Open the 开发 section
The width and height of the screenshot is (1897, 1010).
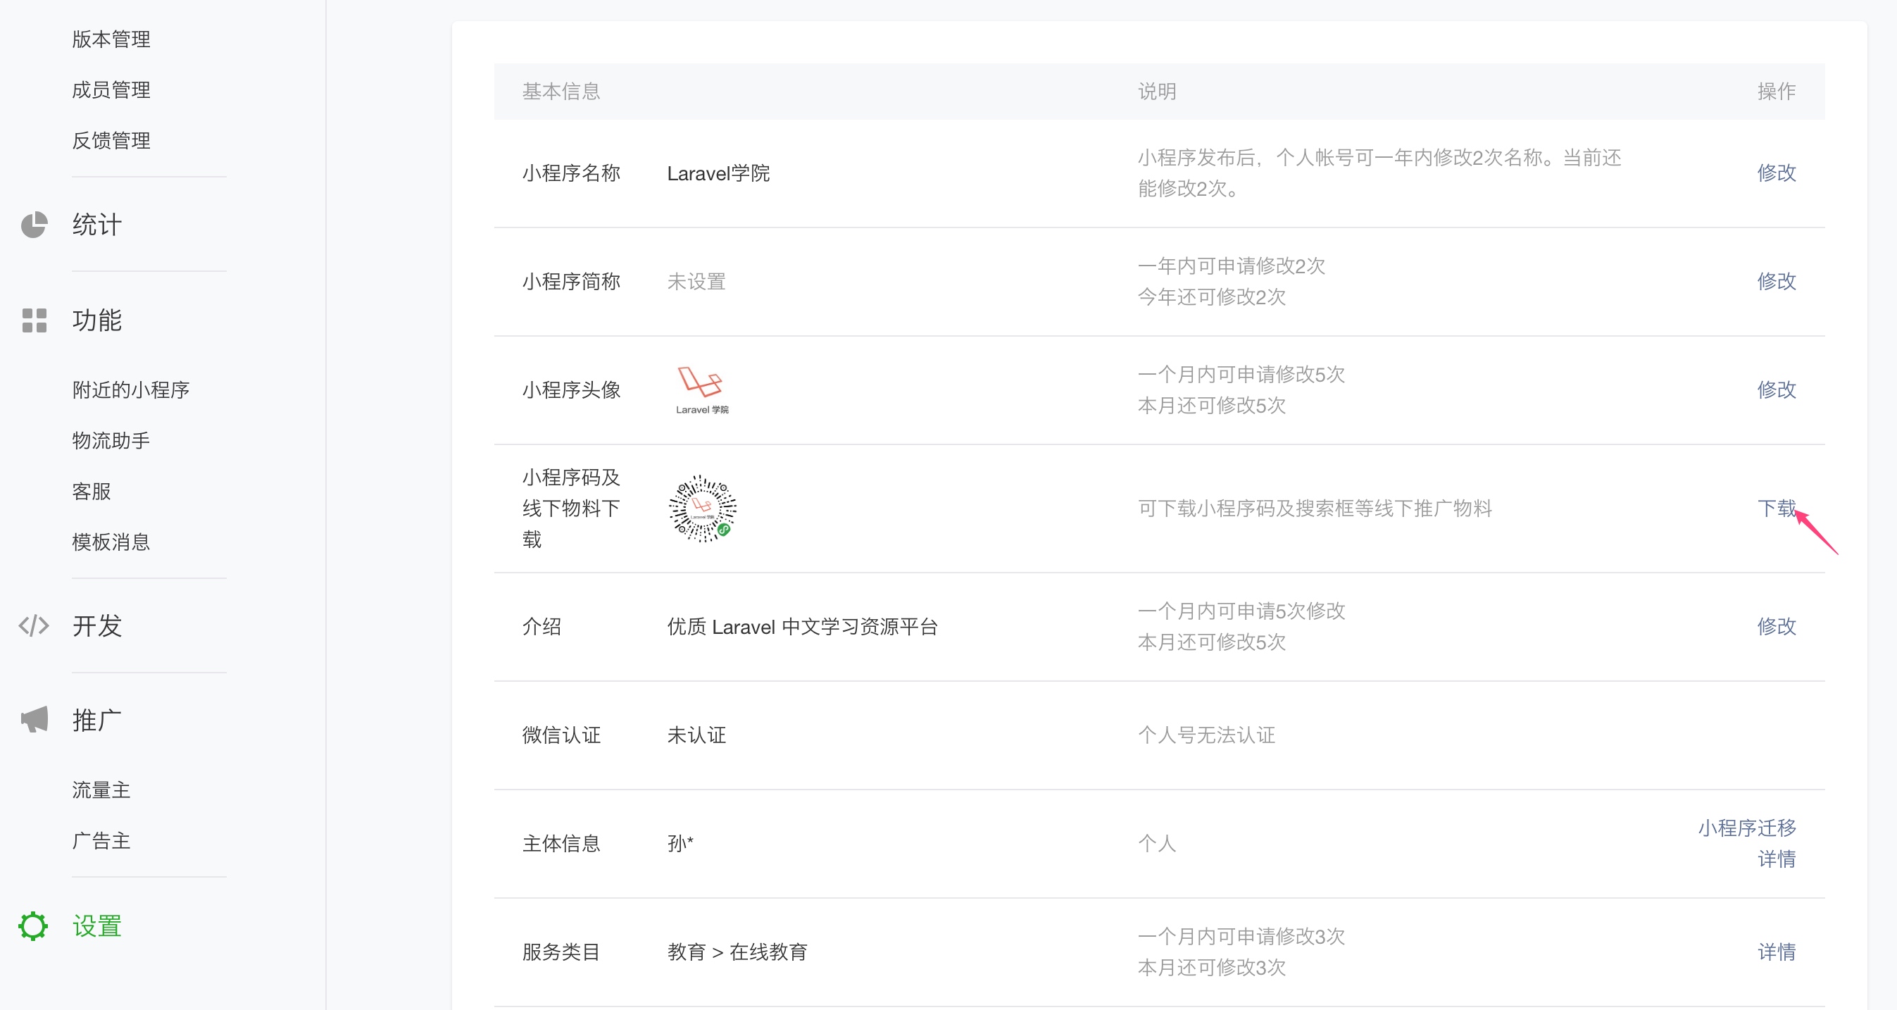coord(97,625)
